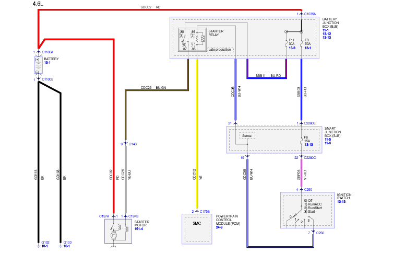Select the STARTER RELAY label
Image resolution: width=393 pixels, height=253 pixels.
(216, 33)
